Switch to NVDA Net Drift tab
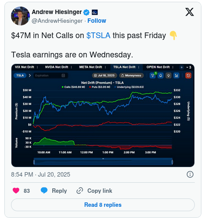The width and height of the screenshot is (208, 223). [57, 67]
